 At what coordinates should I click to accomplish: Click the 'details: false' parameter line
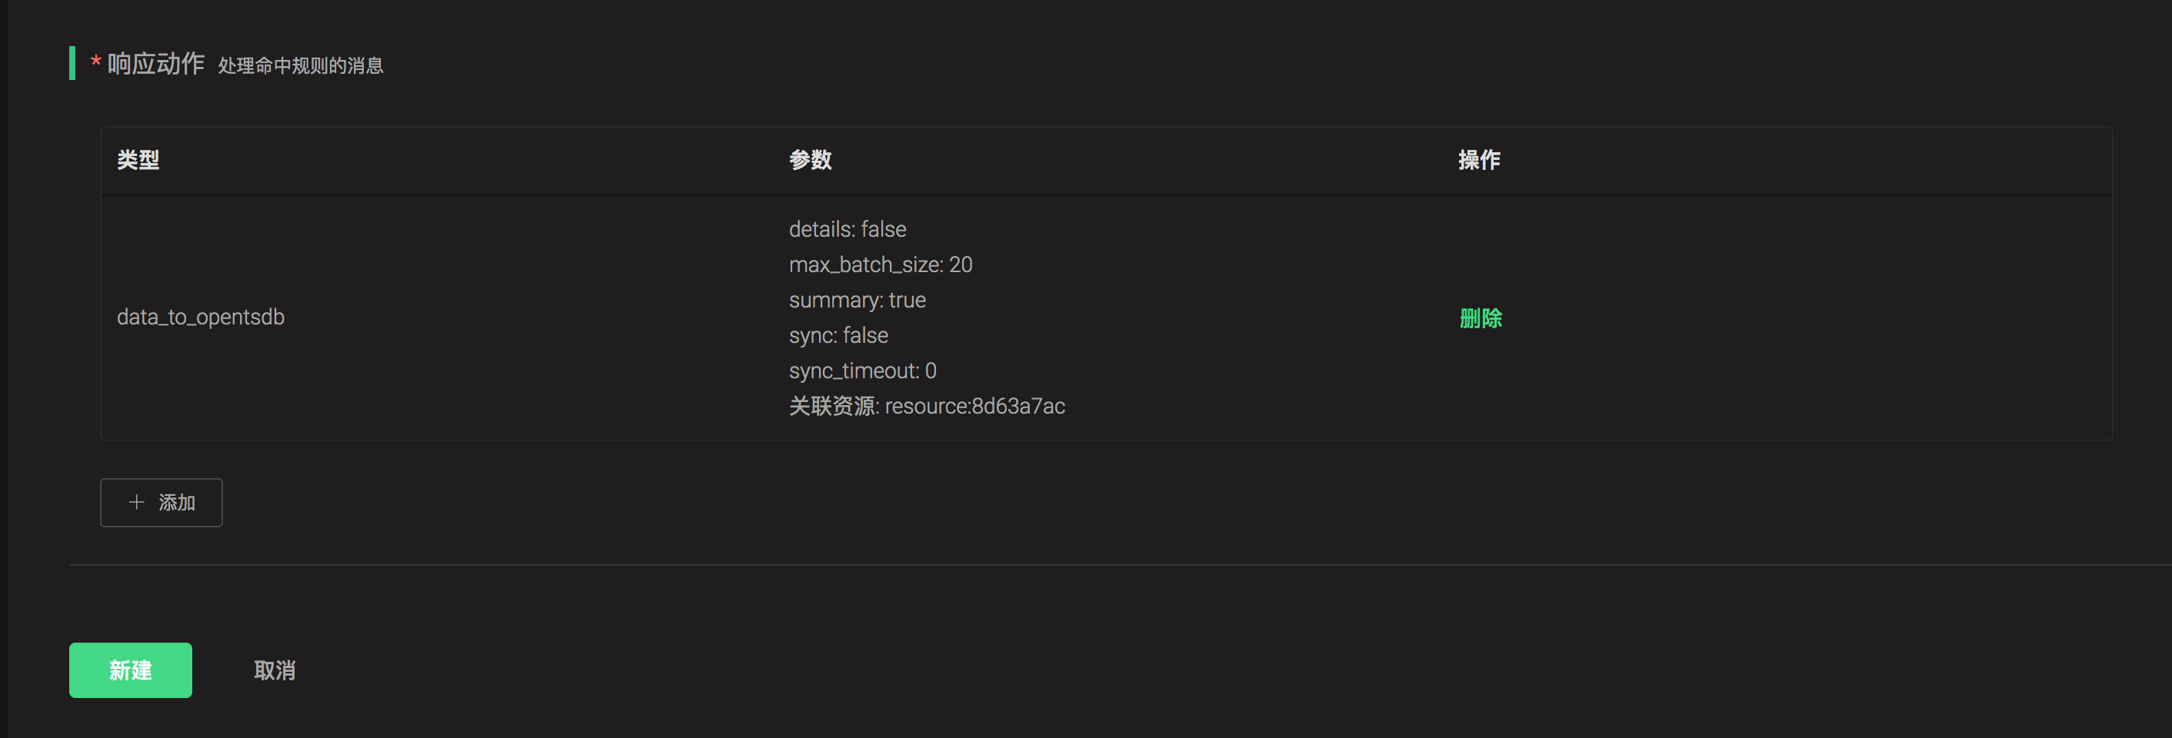pos(848,229)
